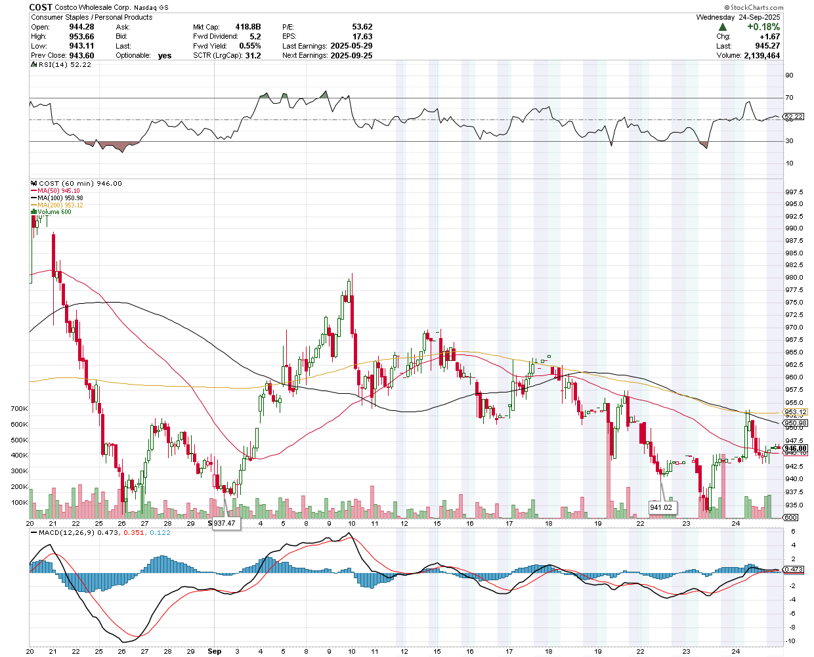Select the Fwd Dividend value 5.2
The image size is (814, 657).
point(255,37)
